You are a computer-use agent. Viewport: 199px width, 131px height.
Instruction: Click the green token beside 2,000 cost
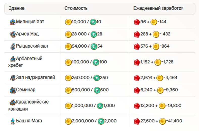coord(101,121)
